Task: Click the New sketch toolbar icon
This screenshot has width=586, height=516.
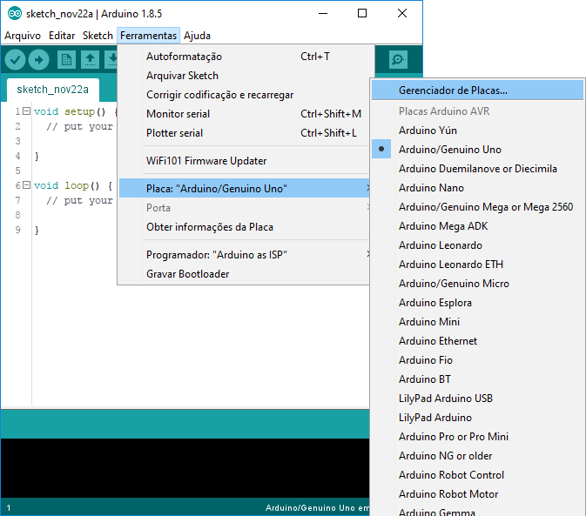Action: click(66, 60)
